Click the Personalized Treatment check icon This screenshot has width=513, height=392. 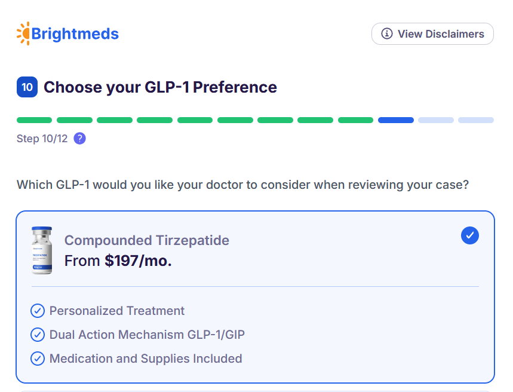pyautogui.click(x=38, y=311)
